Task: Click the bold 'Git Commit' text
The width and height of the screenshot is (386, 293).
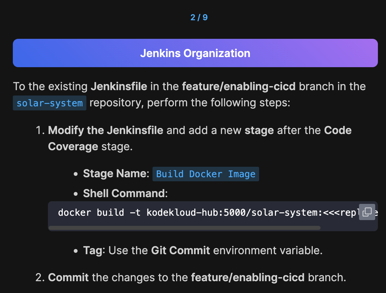Action: 181,250
